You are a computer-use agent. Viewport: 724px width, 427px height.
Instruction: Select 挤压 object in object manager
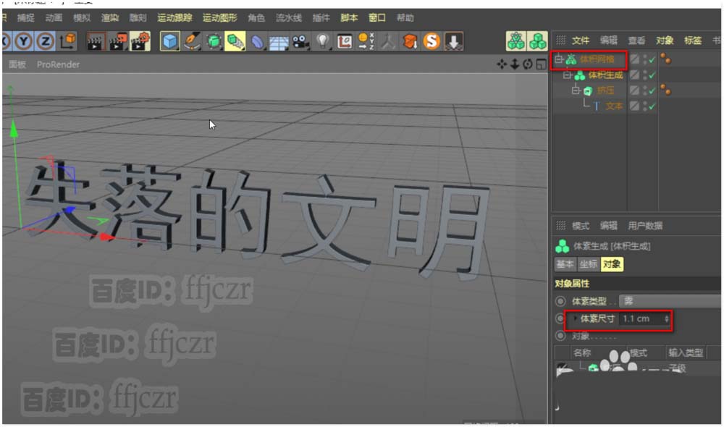point(605,90)
